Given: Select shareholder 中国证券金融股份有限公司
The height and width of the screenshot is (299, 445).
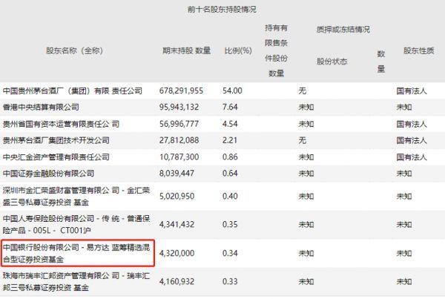Looking at the screenshot, I should [48, 174].
